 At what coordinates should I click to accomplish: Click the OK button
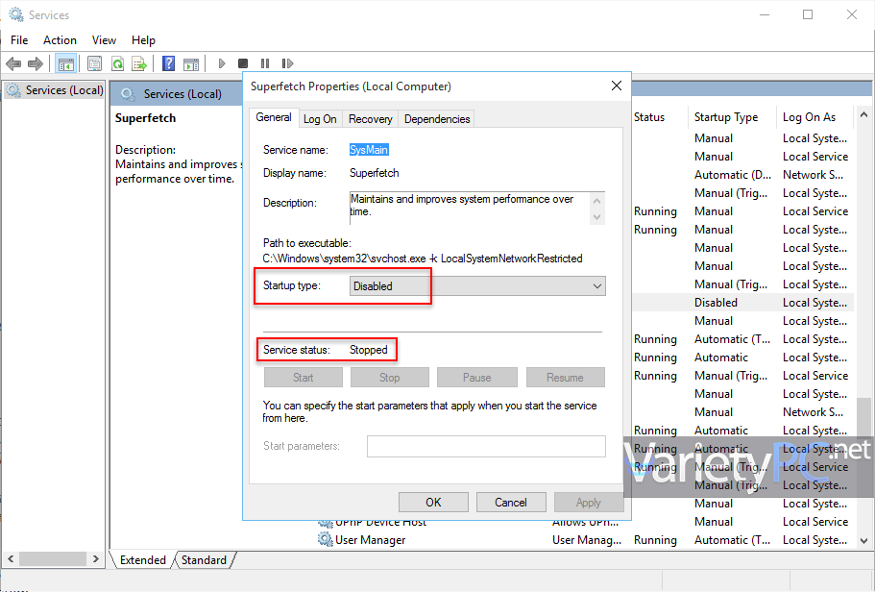(x=433, y=502)
